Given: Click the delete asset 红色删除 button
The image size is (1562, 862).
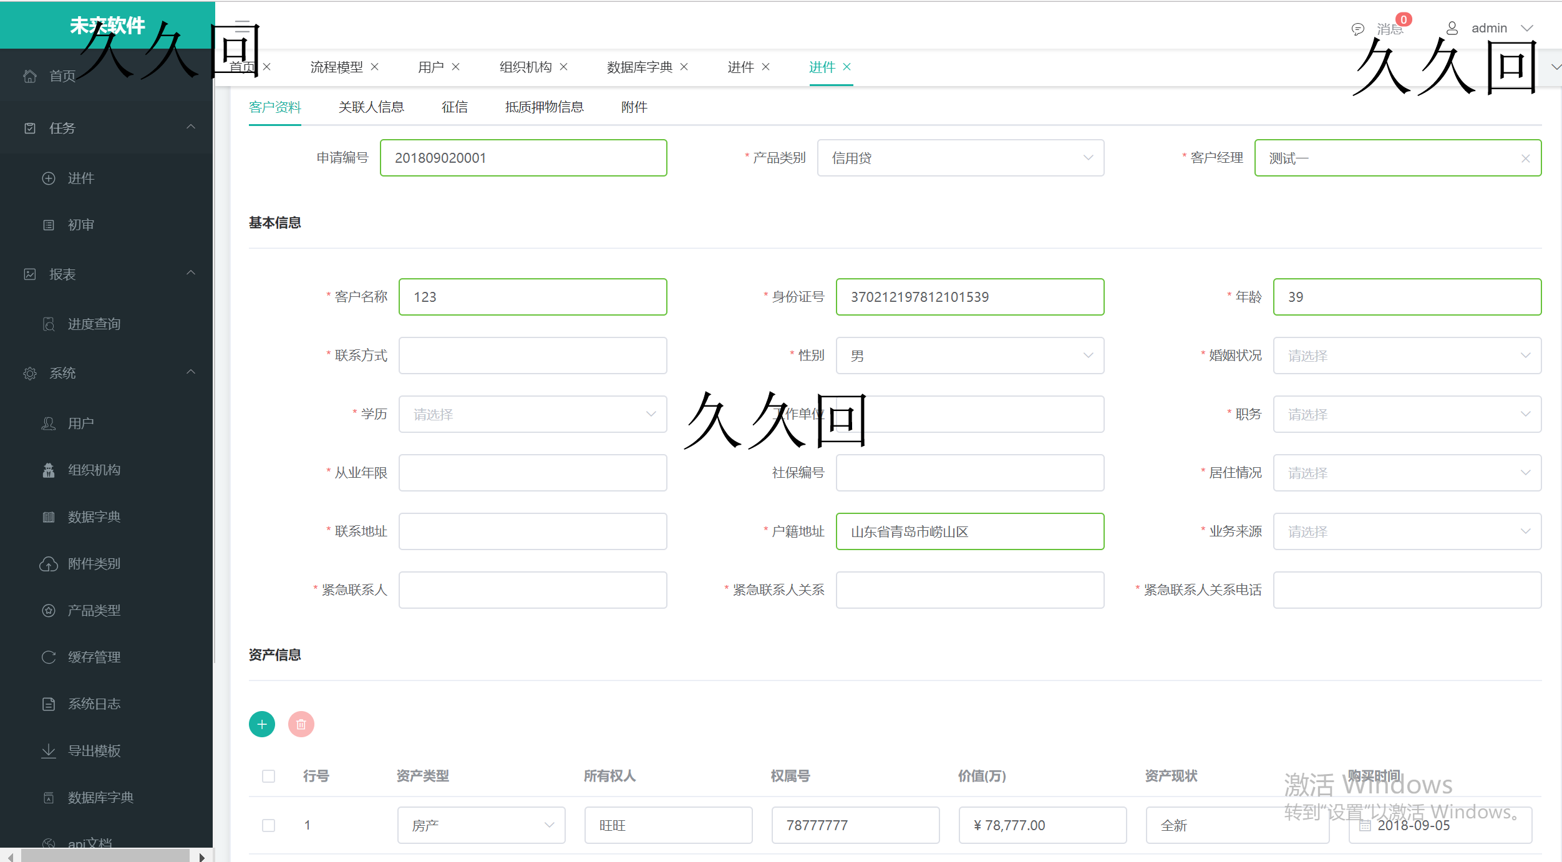Looking at the screenshot, I should (301, 725).
